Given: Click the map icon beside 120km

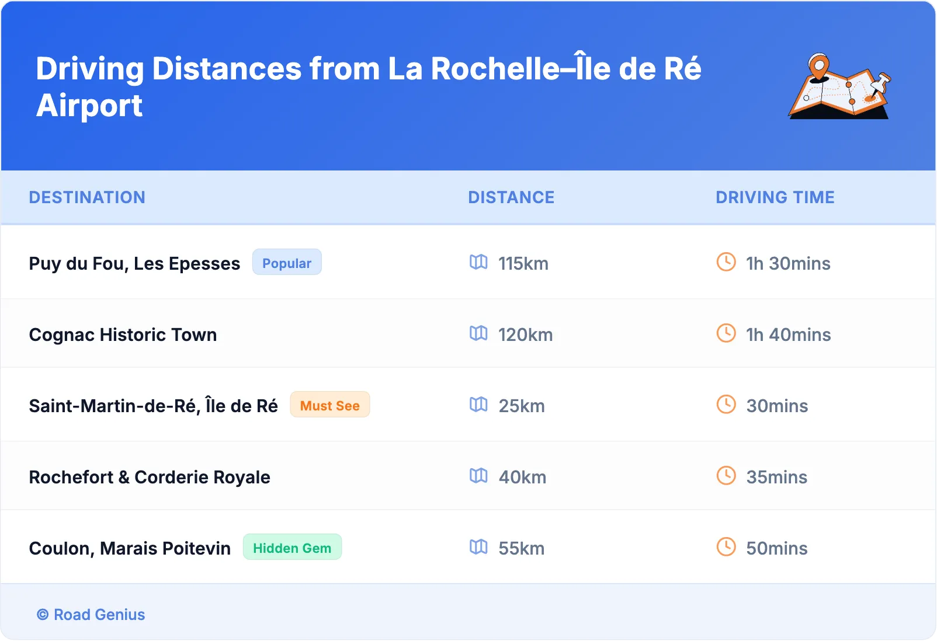Looking at the screenshot, I should [478, 333].
